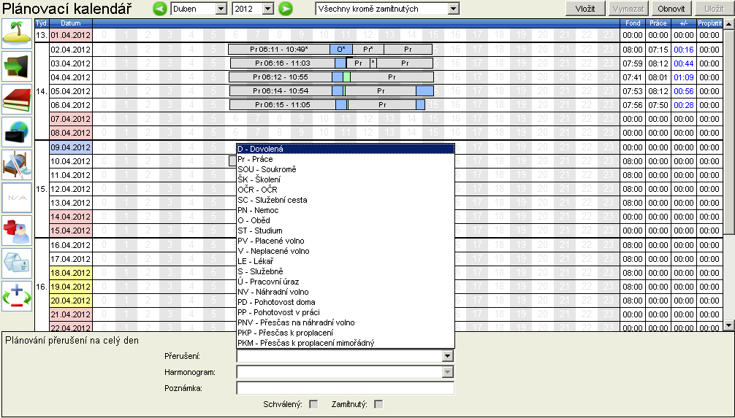Image resolution: width=735 pixels, height=418 pixels.
Task: Click the Fond column header
Action: pyautogui.click(x=633, y=23)
